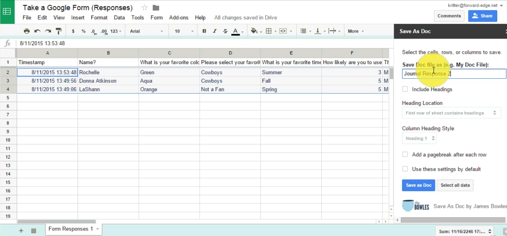Click the Paint format roller icon
This screenshot has height=236, width=507.
pos(58,31)
